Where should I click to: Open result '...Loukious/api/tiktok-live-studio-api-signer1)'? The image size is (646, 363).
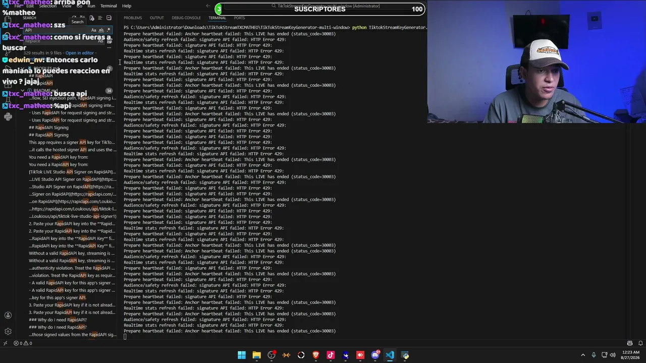(x=73, y=216)
